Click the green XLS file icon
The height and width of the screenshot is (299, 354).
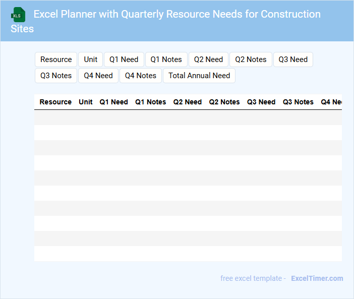[19, 15]
